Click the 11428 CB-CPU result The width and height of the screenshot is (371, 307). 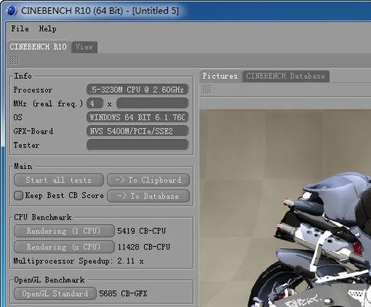(144, 247)
